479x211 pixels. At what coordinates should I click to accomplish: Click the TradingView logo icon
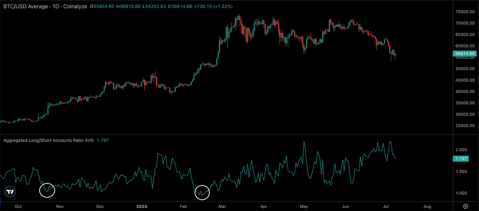(11, 191)
